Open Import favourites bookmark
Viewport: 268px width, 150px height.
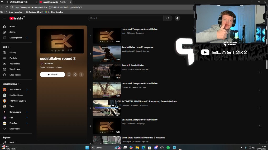[14, 12]
